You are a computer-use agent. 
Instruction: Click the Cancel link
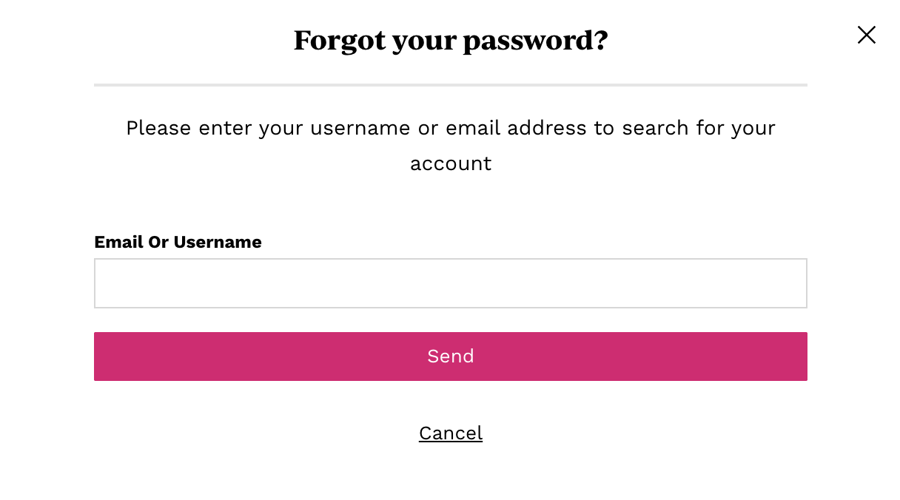pos(450,433)
